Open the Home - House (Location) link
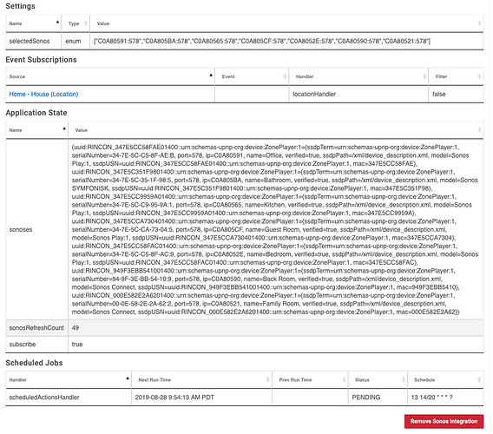493x434 pixels. [x=43, y=94]
